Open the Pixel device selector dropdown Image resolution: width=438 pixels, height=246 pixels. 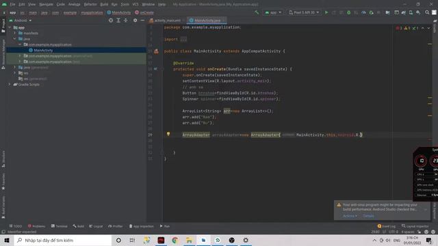(x=304, y=12)
